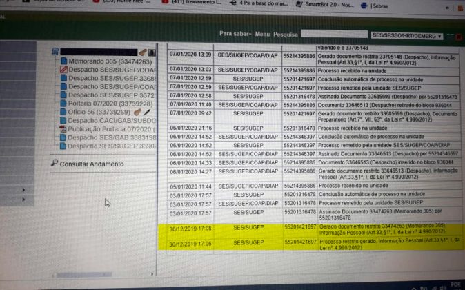
Task: Open the Para saber+ header item
Action: coord(235,33)
